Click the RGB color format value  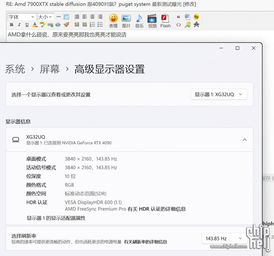[x=69, y=185]
